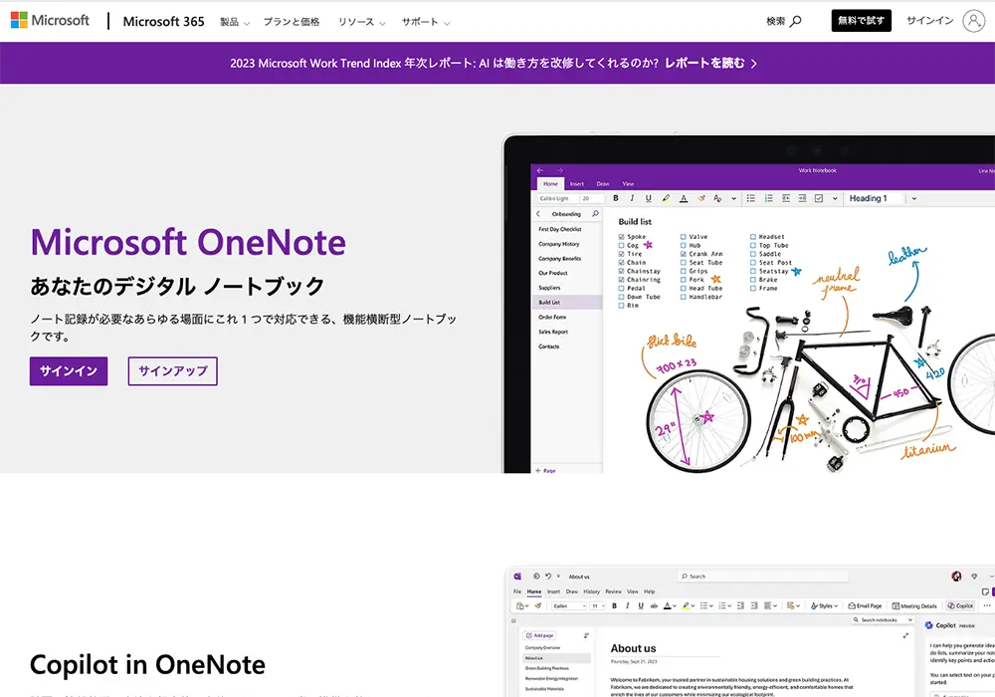Click strikethrough in the Copilot screenshot ribbon

[x=654, y=605]
